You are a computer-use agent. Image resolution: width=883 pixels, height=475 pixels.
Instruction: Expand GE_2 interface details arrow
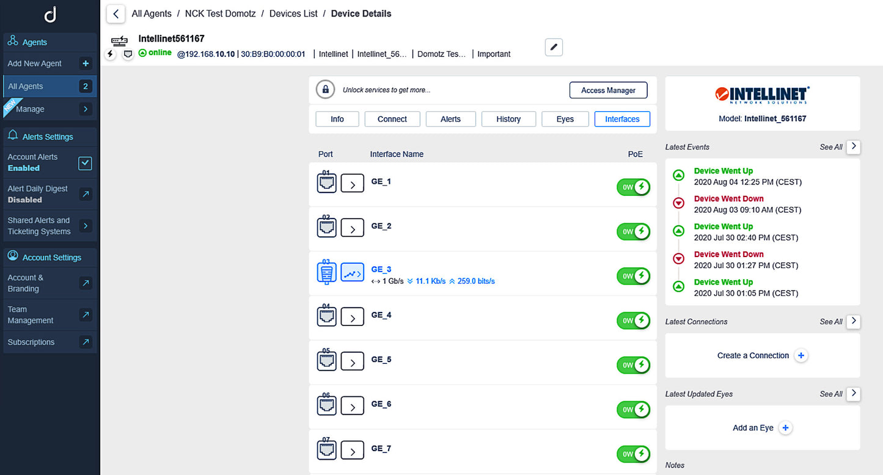(352, 229)
